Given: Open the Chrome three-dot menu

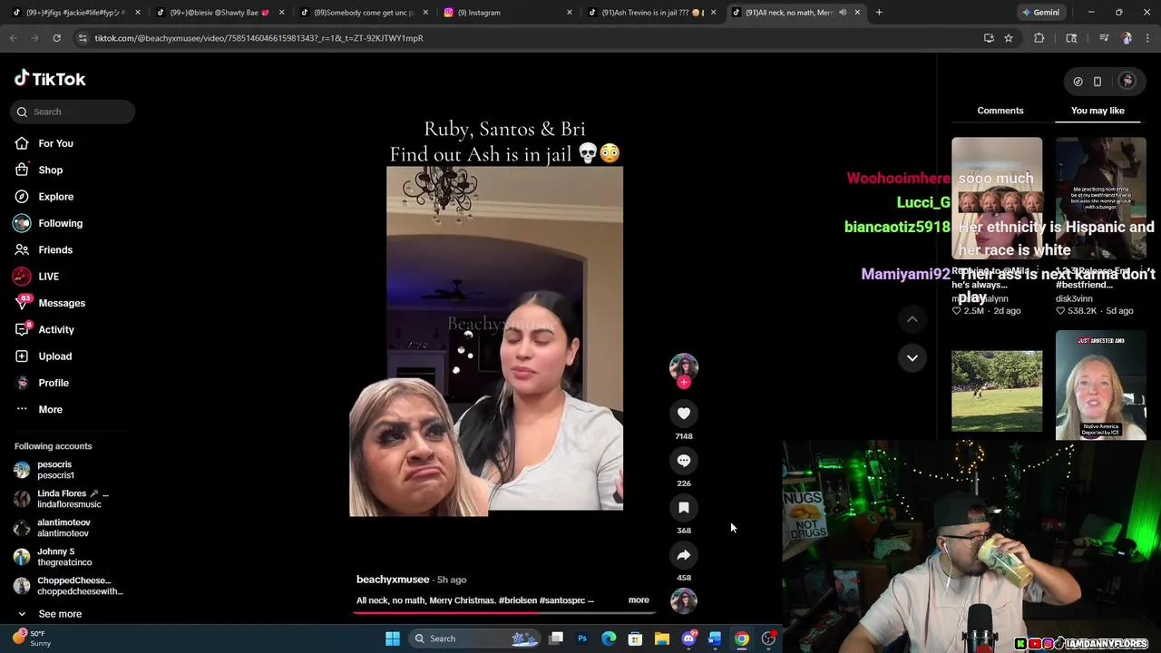Looking at the screenshot, I should [x=1148, y=38].
